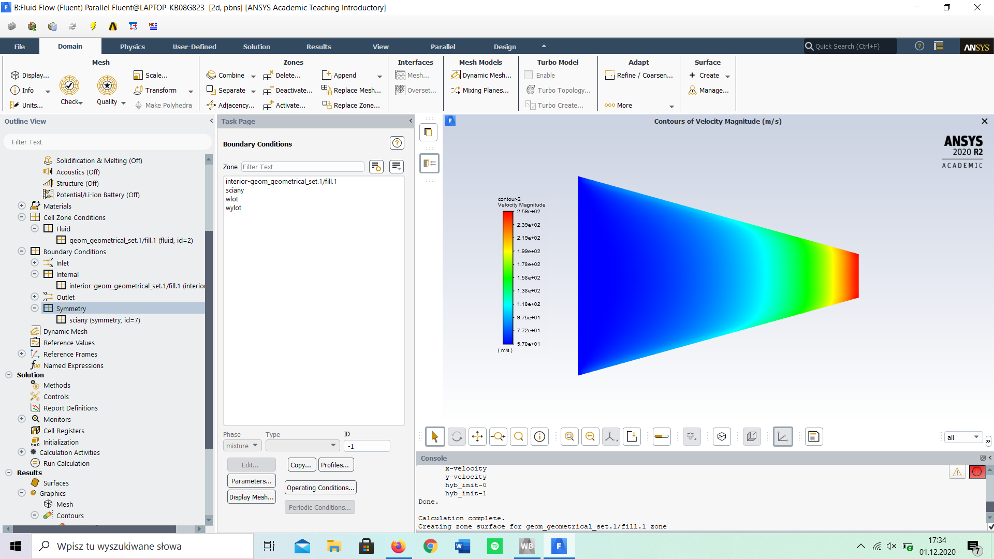Screen dimensions: 994x559
Task: Open the Results ribbon tab
Action: coord(318,47)
